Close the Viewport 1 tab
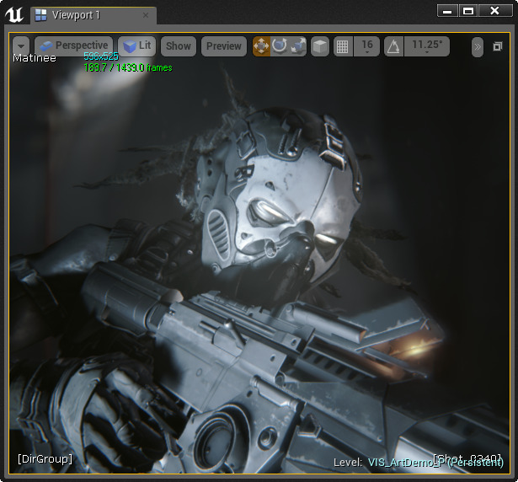 [146, 15]
